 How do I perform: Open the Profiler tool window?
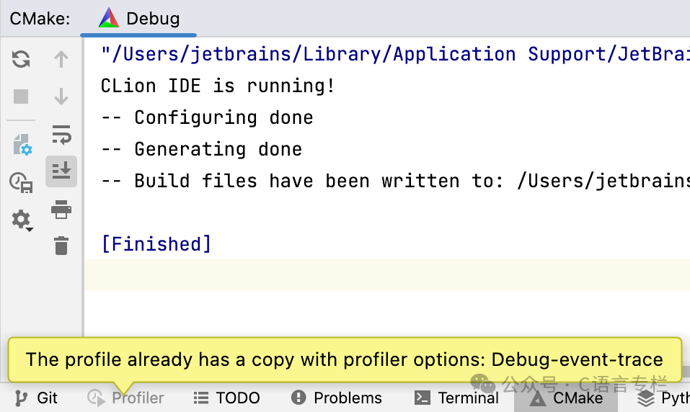tap(125, 398)
